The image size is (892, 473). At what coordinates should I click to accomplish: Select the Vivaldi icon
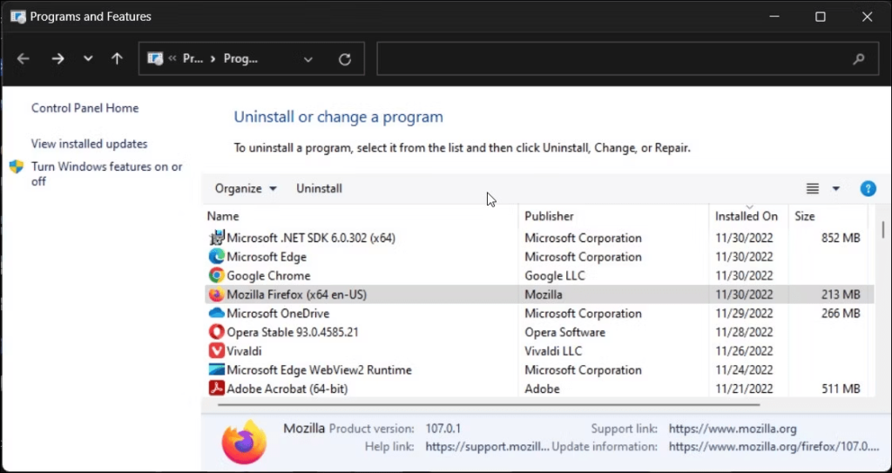217,351
